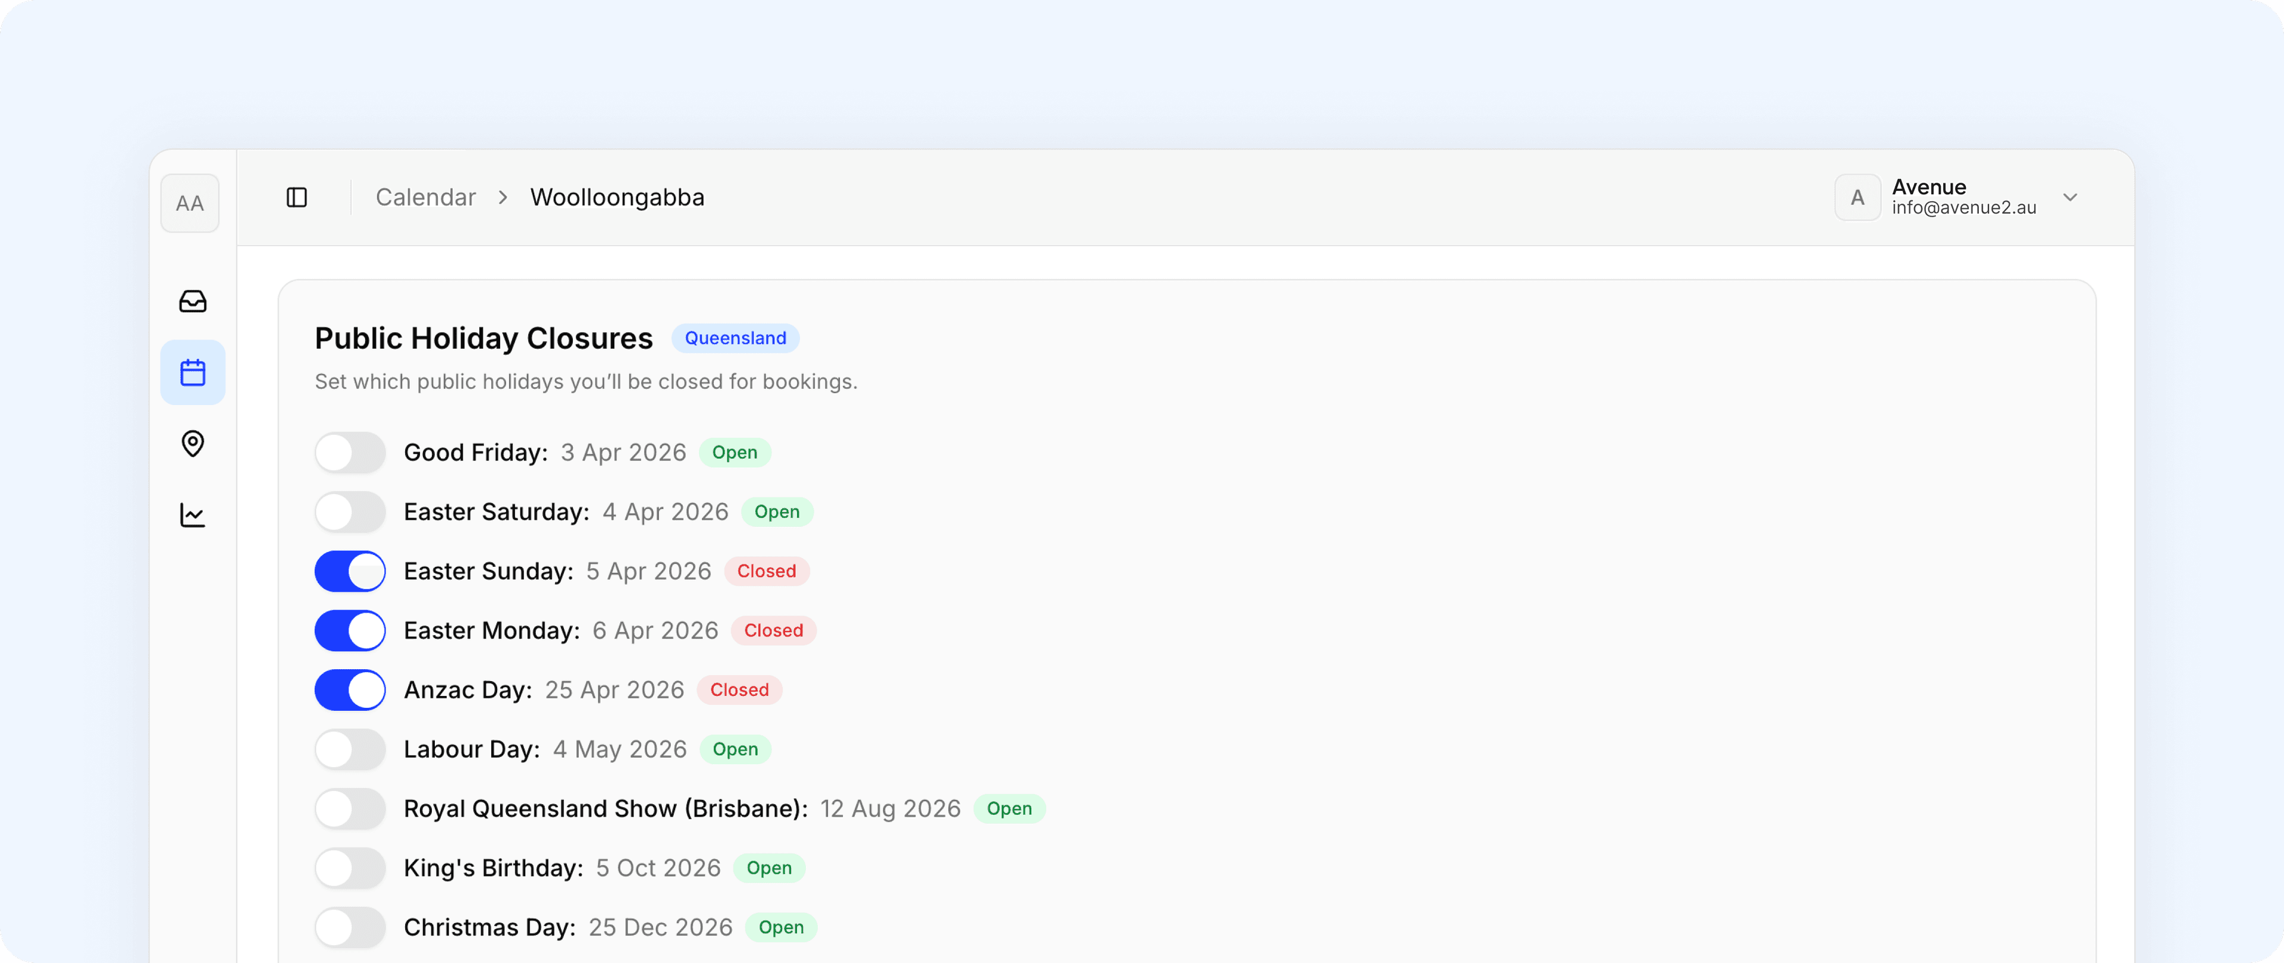Click the Open badge for Royal Queensland Show
2284x963 pixels.
[1010, 809]
